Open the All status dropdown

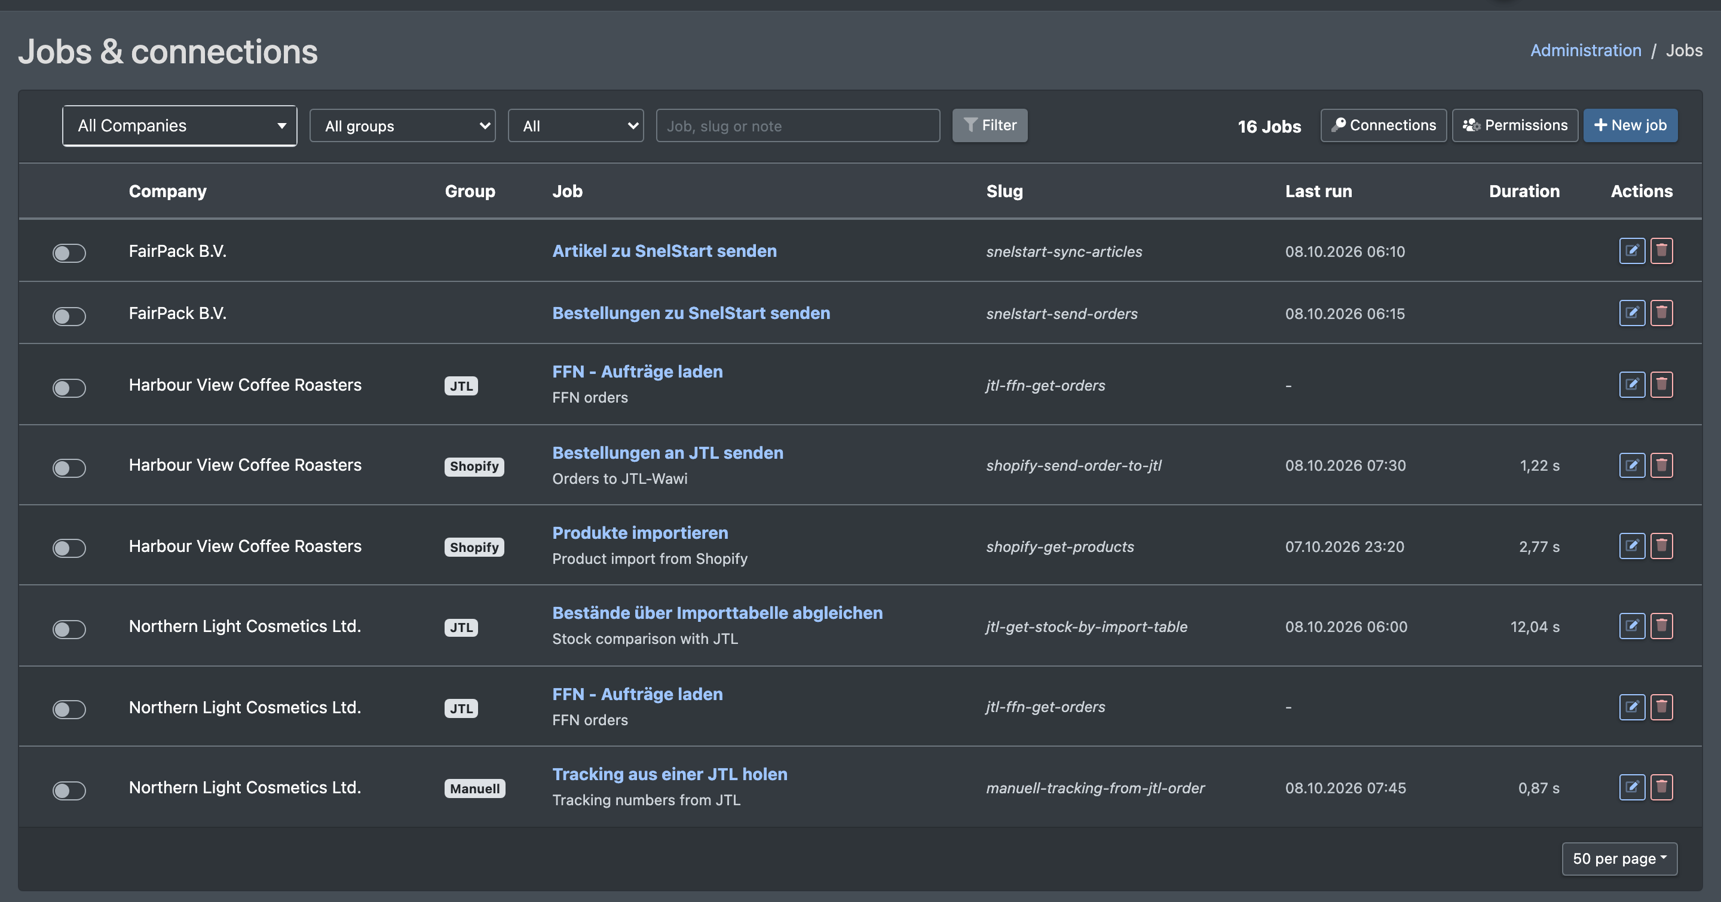click(576, 125)
